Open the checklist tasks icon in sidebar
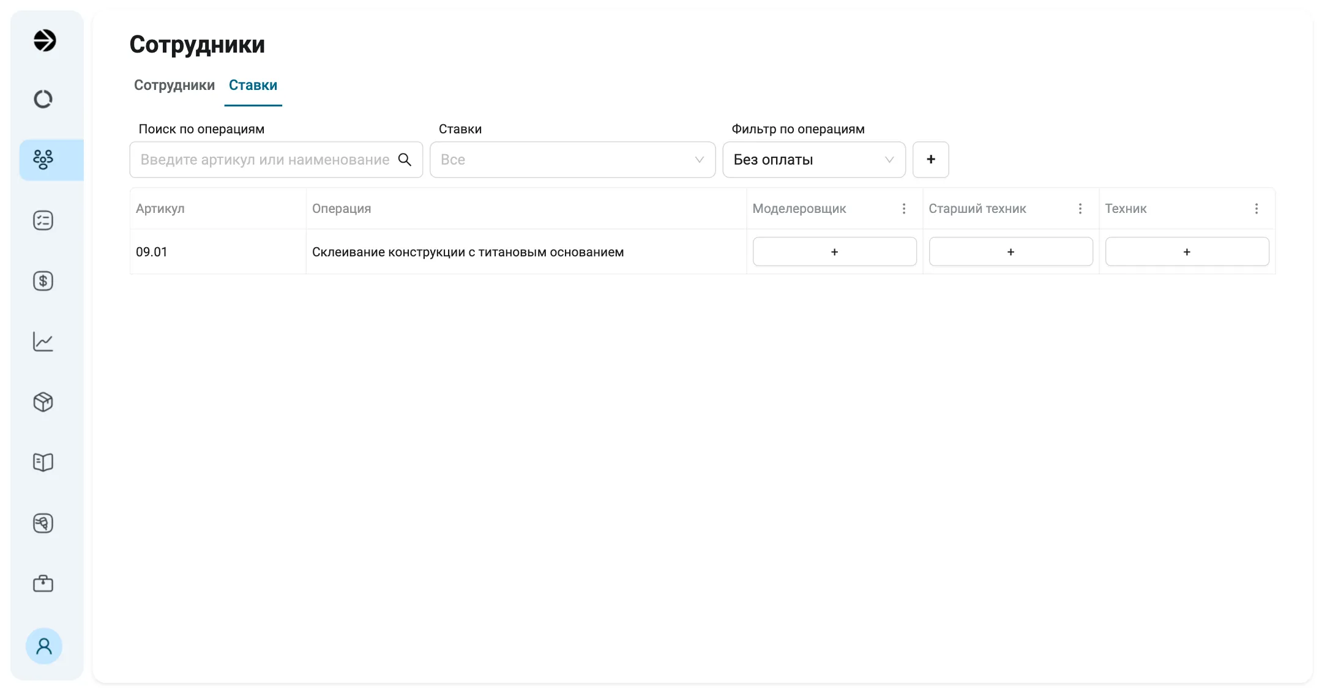This screenshot has width=1322, height=692. (43, 220)
